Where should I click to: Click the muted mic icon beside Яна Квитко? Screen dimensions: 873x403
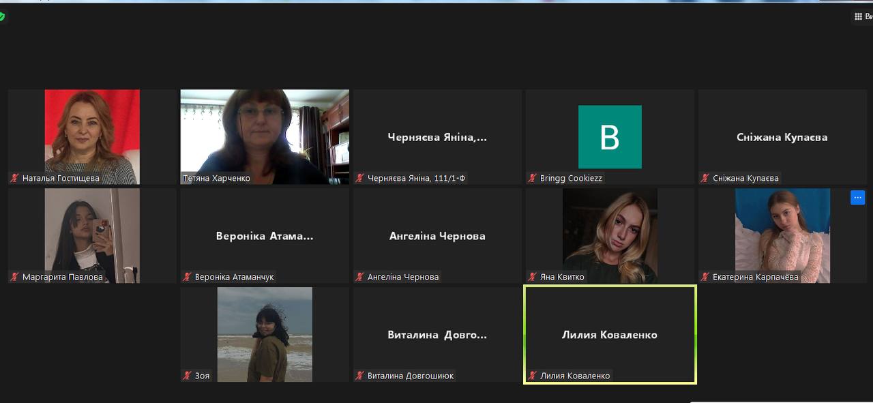532,277
